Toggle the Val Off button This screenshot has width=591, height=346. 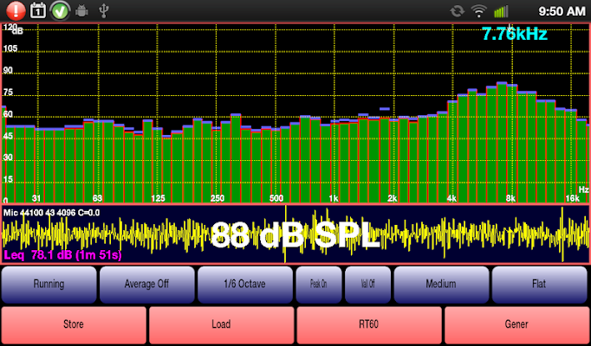[368, 285]
